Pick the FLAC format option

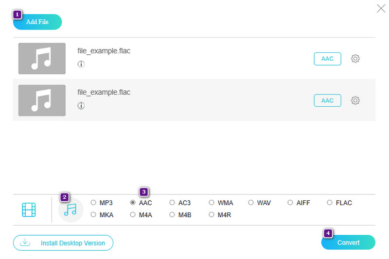[330, 203]
